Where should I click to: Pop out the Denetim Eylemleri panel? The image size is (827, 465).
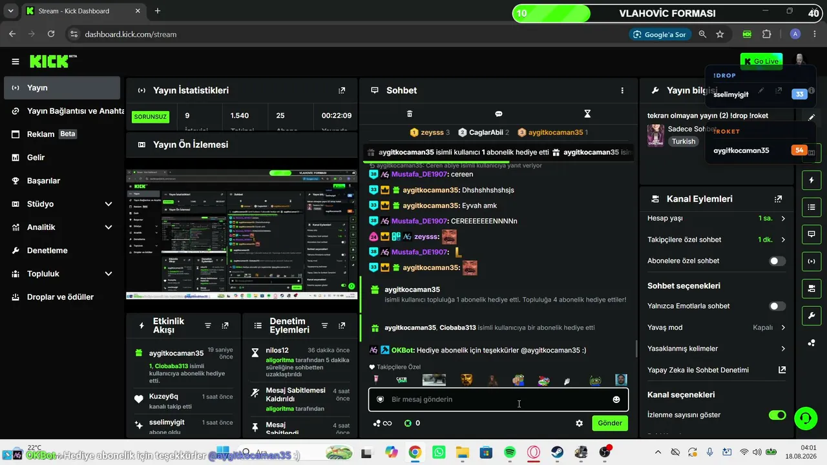point(342,325)
